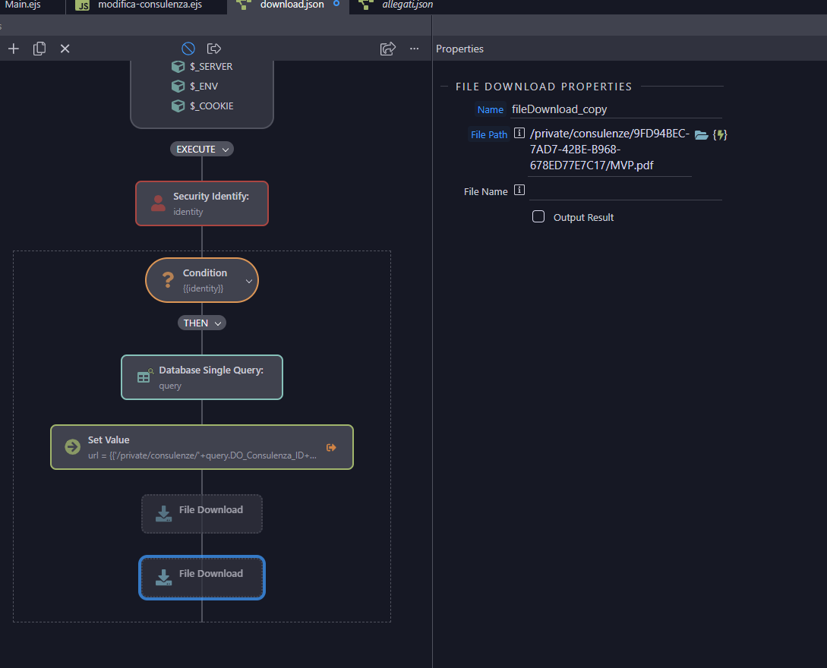Click the disable step circle-slash icon
This screenshot has height=668, width=827.
[188, 49]
